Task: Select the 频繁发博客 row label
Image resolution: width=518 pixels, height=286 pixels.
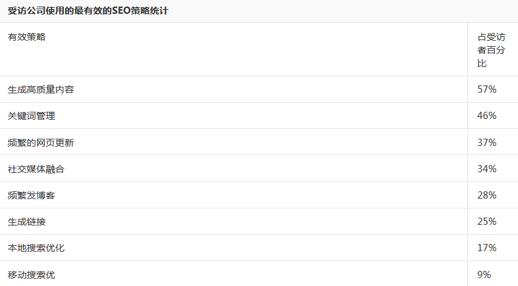Action: coord(32,195)
